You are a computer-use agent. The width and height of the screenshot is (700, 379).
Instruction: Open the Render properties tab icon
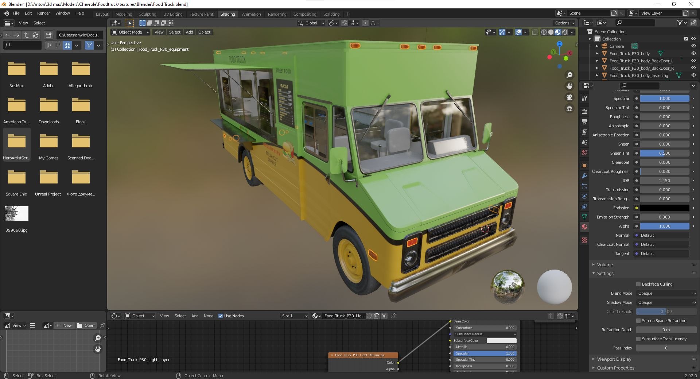point(584,111)
